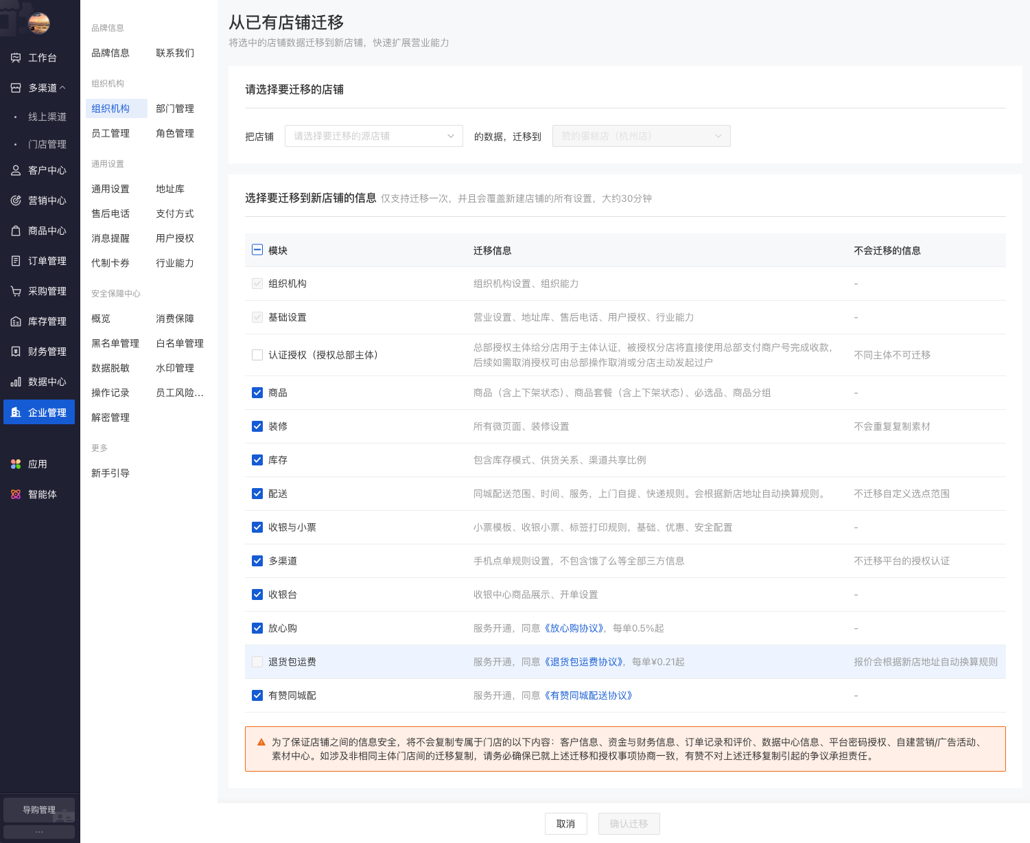Click the 应用 colorful apps icon
The height and width of the screenshot is (843, 1030).
(16, 464)
